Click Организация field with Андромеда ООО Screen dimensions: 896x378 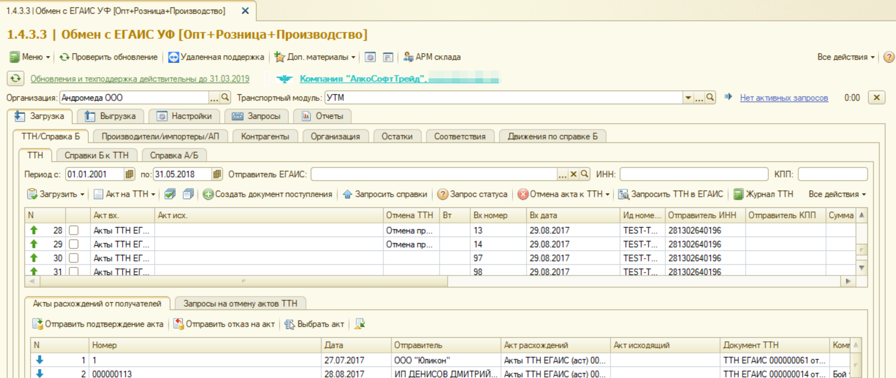tap(134, 98)
